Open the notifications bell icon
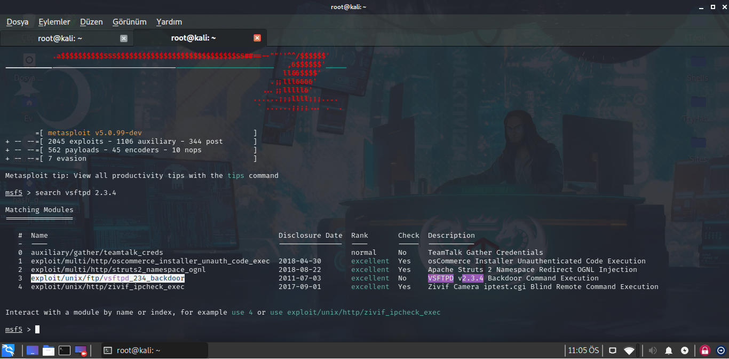The width and height of the screenshot is (729, 359). [x=669, y=350]
